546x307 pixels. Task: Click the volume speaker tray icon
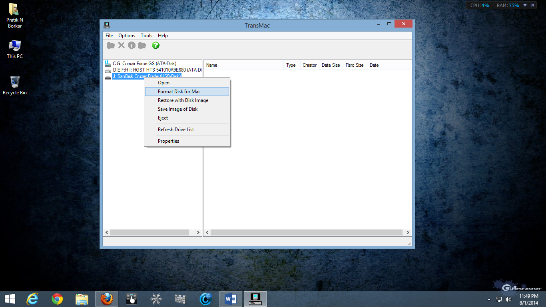(508, 299)
